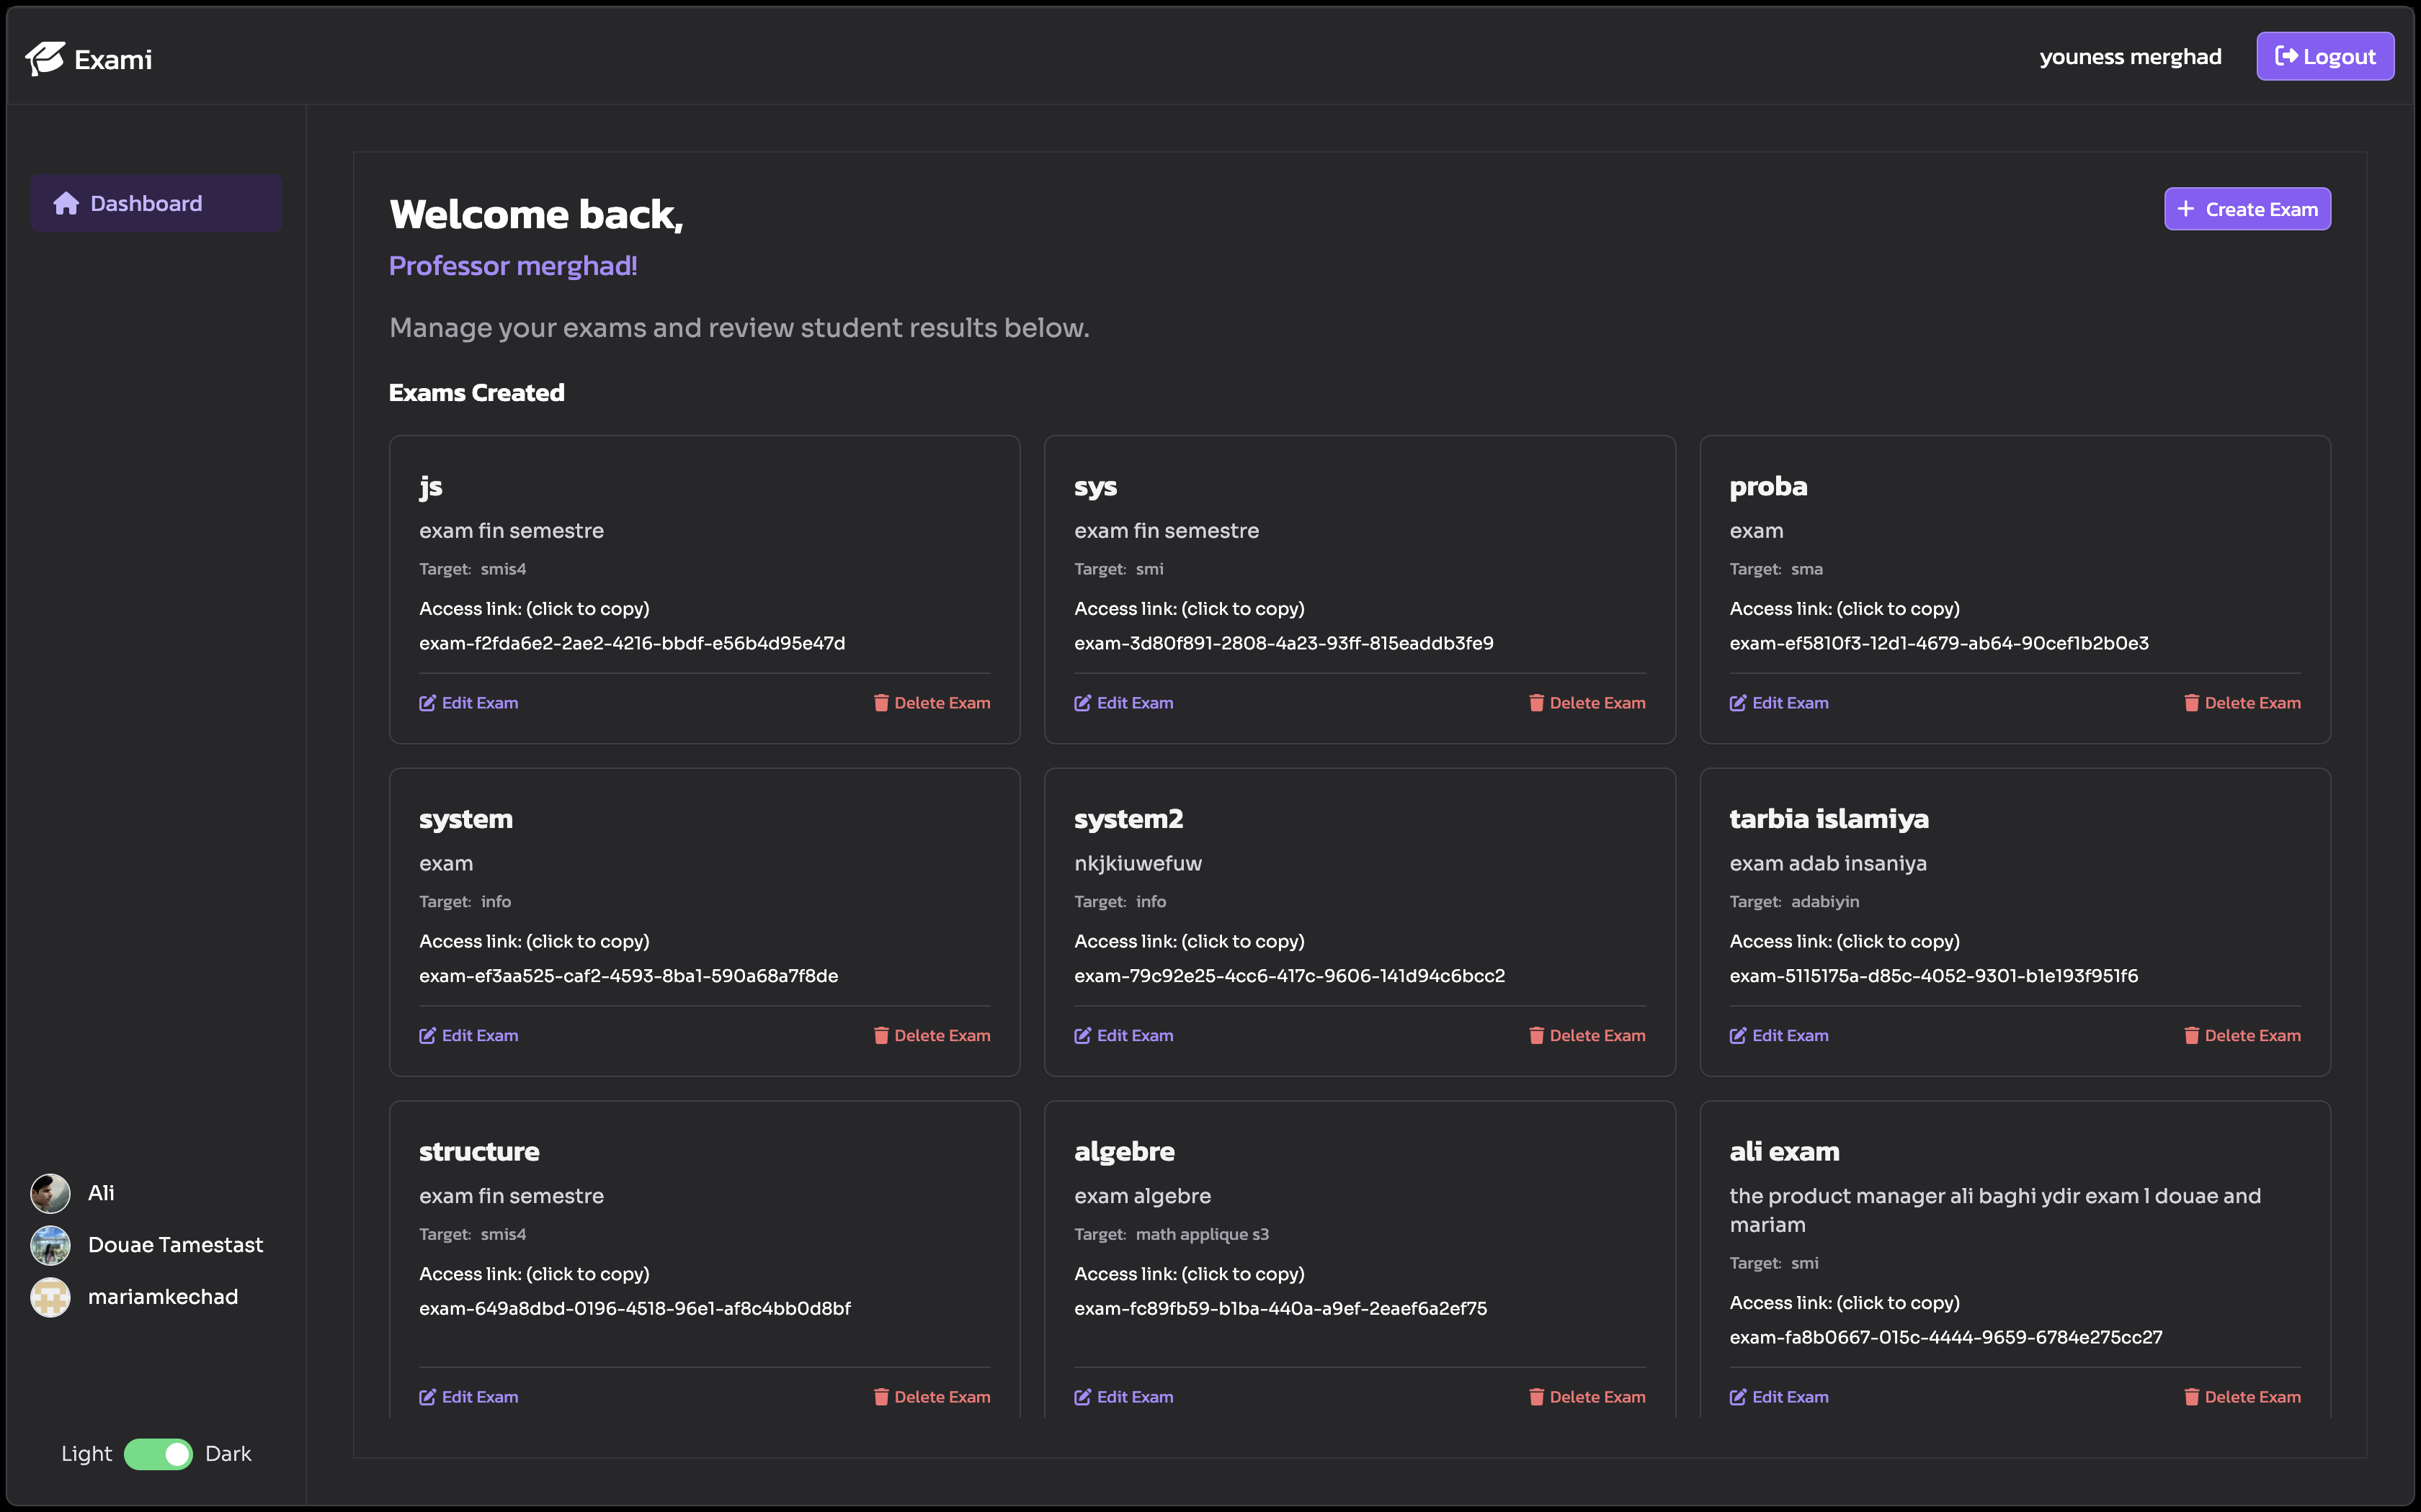Click the trash icon on the sys exam
The height and width of the screenshot is (1512, 2421).
point(1538,702)
